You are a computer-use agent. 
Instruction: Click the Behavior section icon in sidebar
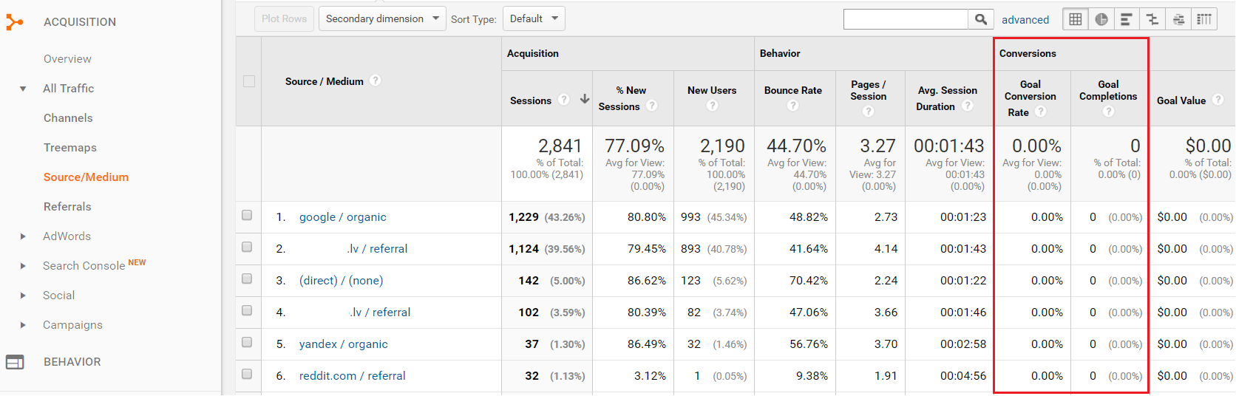click(15, 362)
